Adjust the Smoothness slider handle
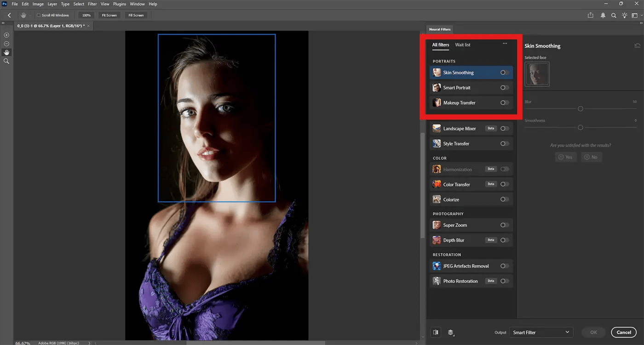The image size is (644, 345). (x=581, y=127)
